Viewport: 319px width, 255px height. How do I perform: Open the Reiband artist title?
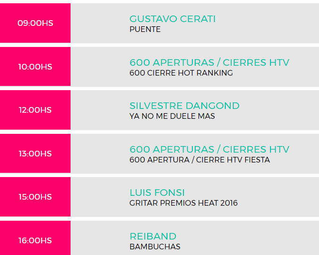[152, 236]
